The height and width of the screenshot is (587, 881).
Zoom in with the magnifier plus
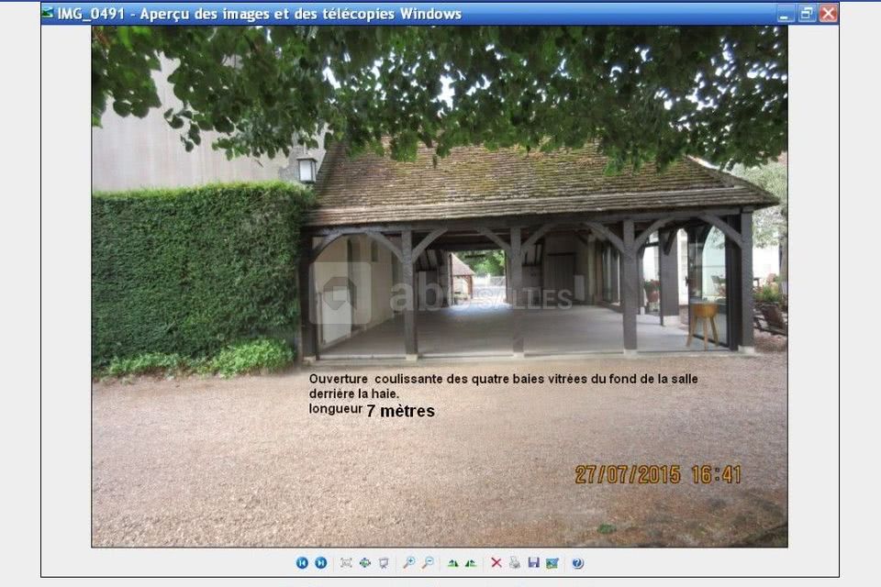(x=408, y=563)
